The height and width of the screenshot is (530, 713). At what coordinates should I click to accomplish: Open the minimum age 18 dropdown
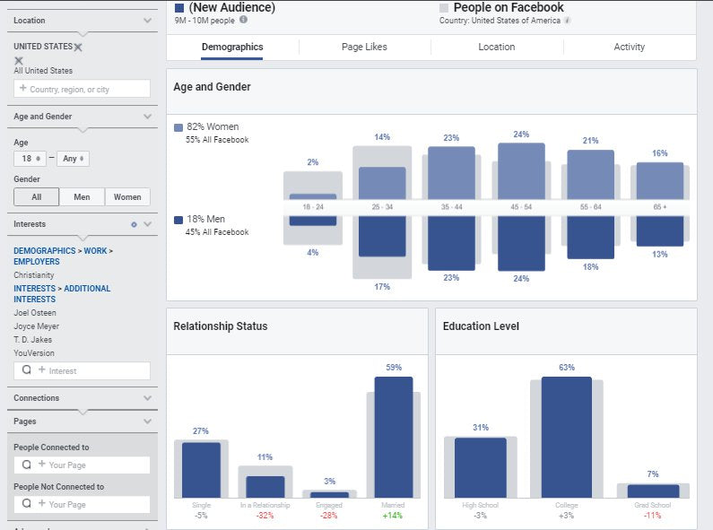(x=30, y=159)
